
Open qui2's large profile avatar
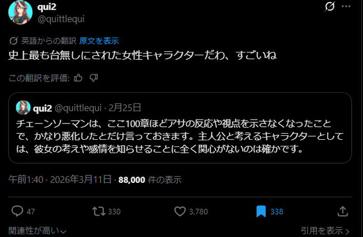click(20, 12)
